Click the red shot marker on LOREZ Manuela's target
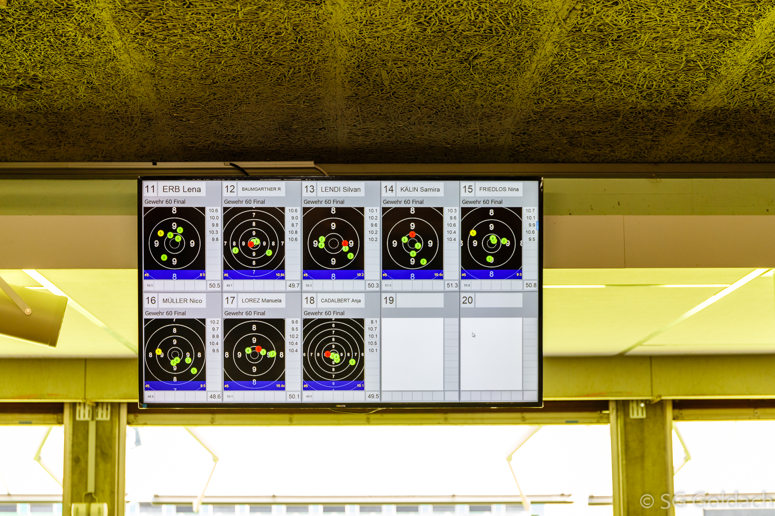 pyautogui.click(x=258, y=349)
